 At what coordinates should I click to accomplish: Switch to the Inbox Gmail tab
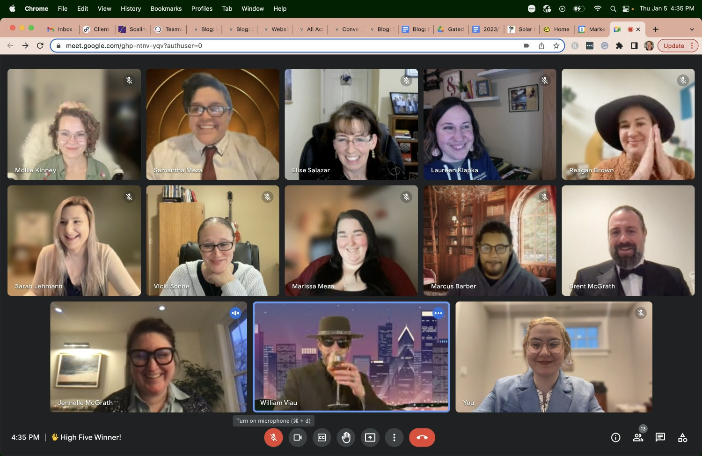60,29
